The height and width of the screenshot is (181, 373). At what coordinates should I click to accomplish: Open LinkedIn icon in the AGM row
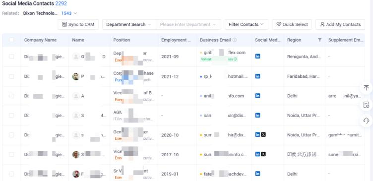(x=257, y=115)
